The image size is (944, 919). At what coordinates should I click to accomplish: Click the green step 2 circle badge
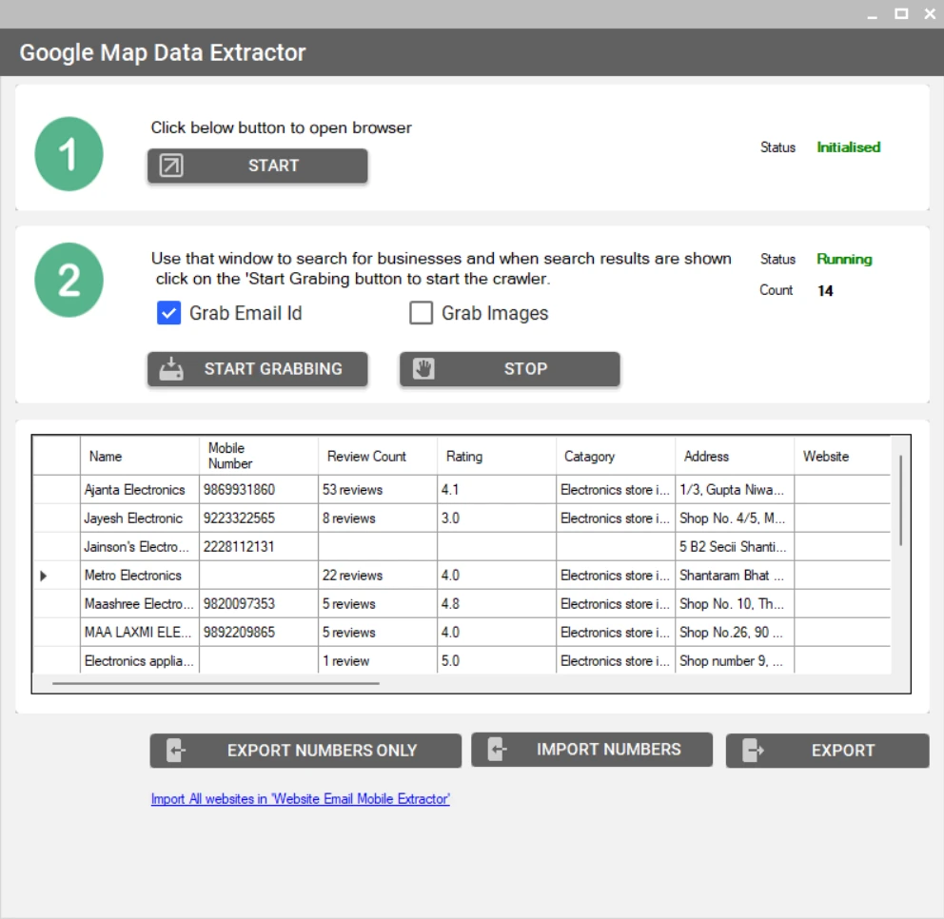[69, 281]
